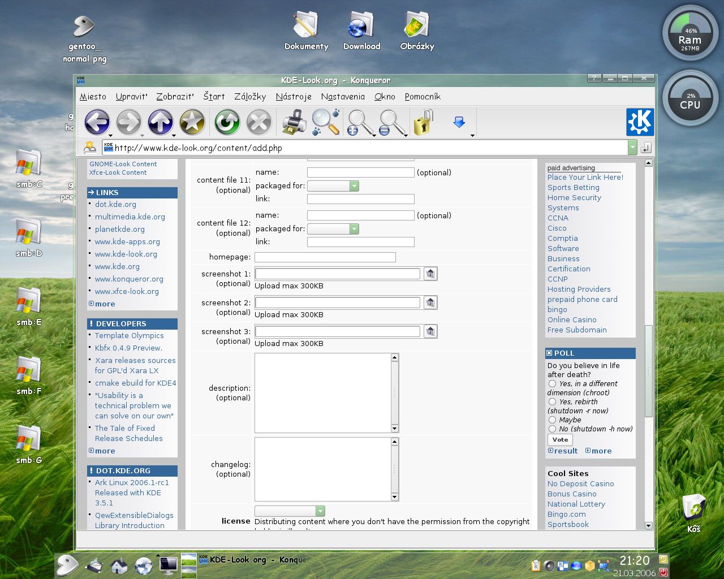
Task: Select 'Yes, in a different dimension' poll option
Action: pyautogui.click(x=552, y=384)
